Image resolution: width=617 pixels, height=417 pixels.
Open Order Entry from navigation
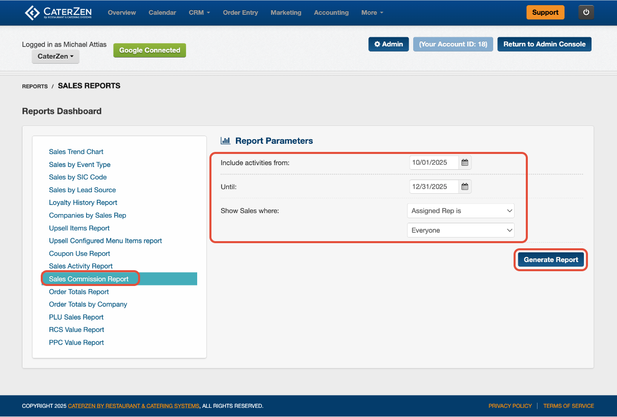click(240, 13)
